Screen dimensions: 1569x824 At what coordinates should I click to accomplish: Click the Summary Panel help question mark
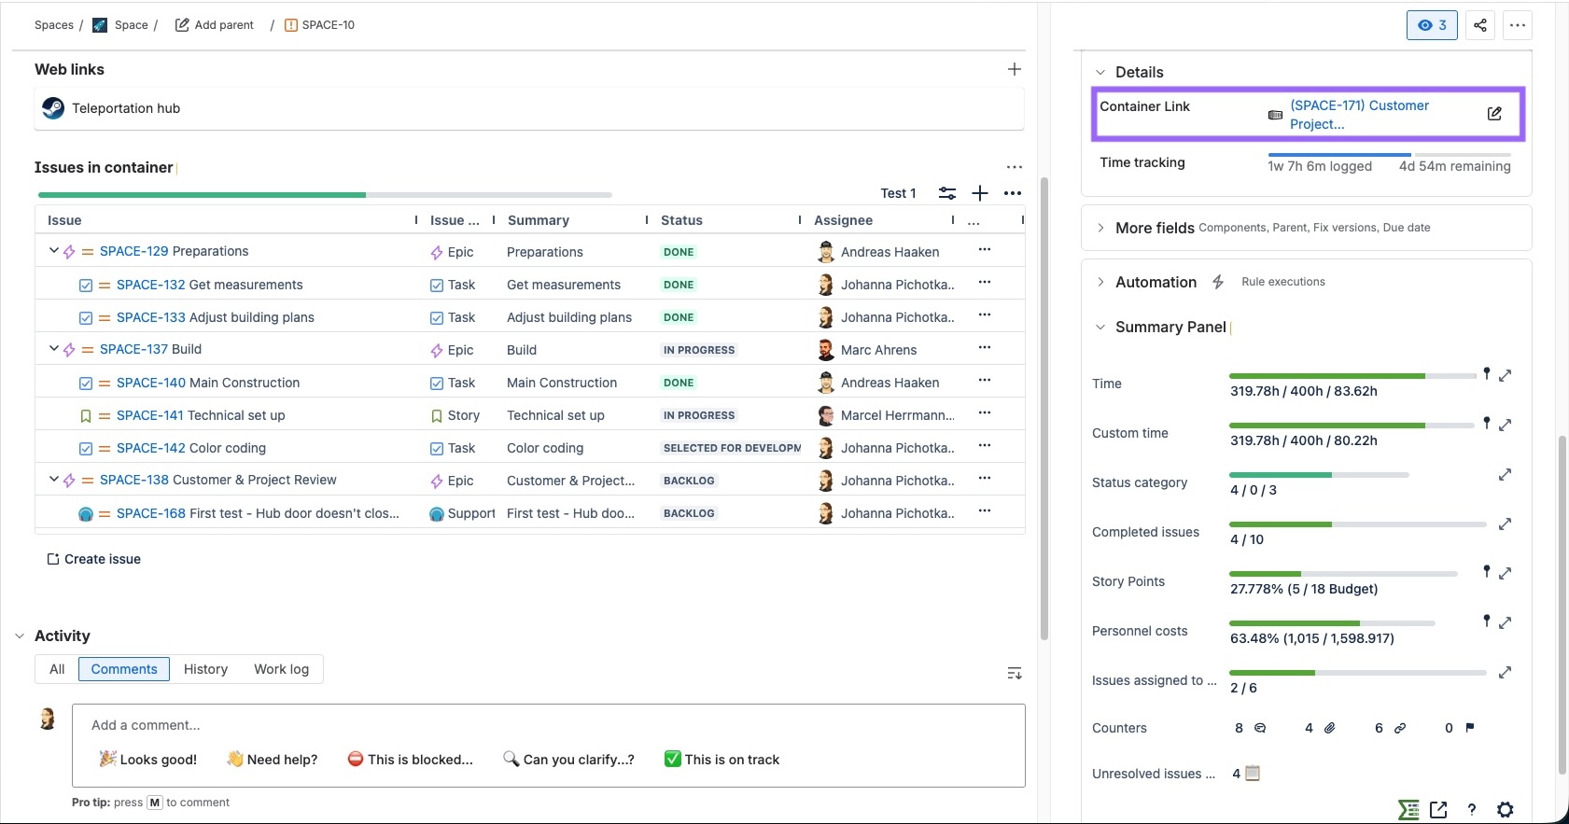coord(1471,809)
